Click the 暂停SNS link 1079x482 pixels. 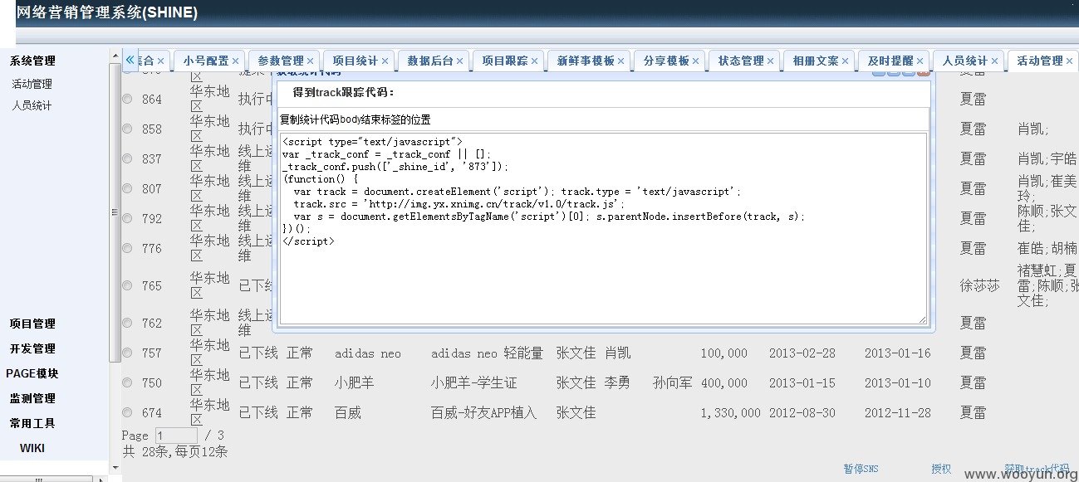point(861,469)
